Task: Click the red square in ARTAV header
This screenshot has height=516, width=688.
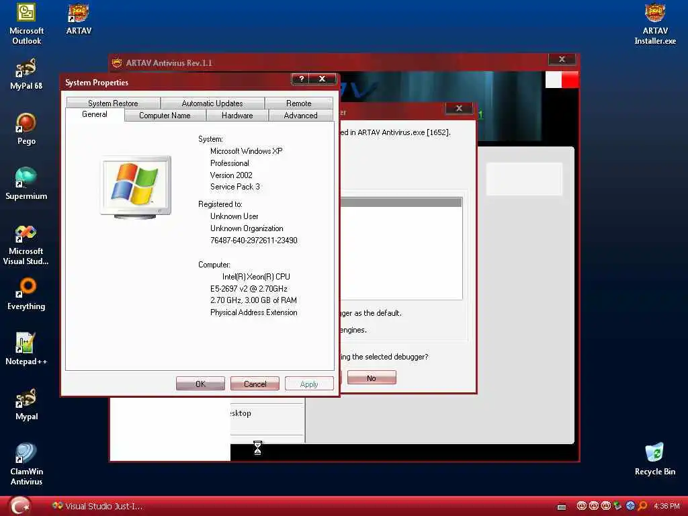Action: click(570, 79)
